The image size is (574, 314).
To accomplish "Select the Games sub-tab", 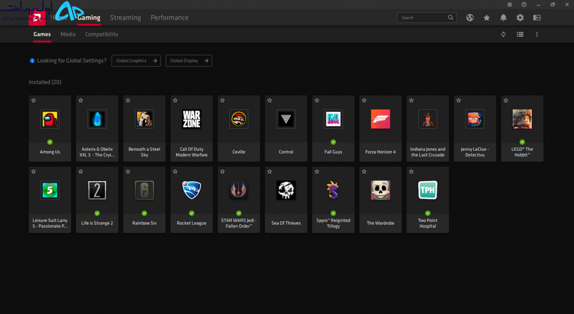I will [x=42, y=34].
